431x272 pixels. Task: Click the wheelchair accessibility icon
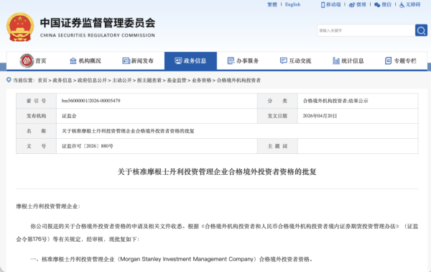(x=402, y=5)
